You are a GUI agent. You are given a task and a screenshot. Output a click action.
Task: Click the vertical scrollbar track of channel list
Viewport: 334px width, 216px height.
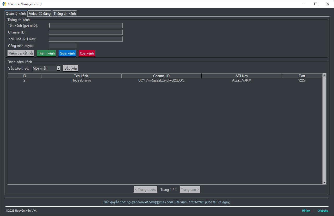click(324, 129)
